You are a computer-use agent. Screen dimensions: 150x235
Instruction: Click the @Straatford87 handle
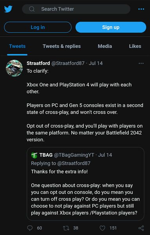tap(68, 63)
